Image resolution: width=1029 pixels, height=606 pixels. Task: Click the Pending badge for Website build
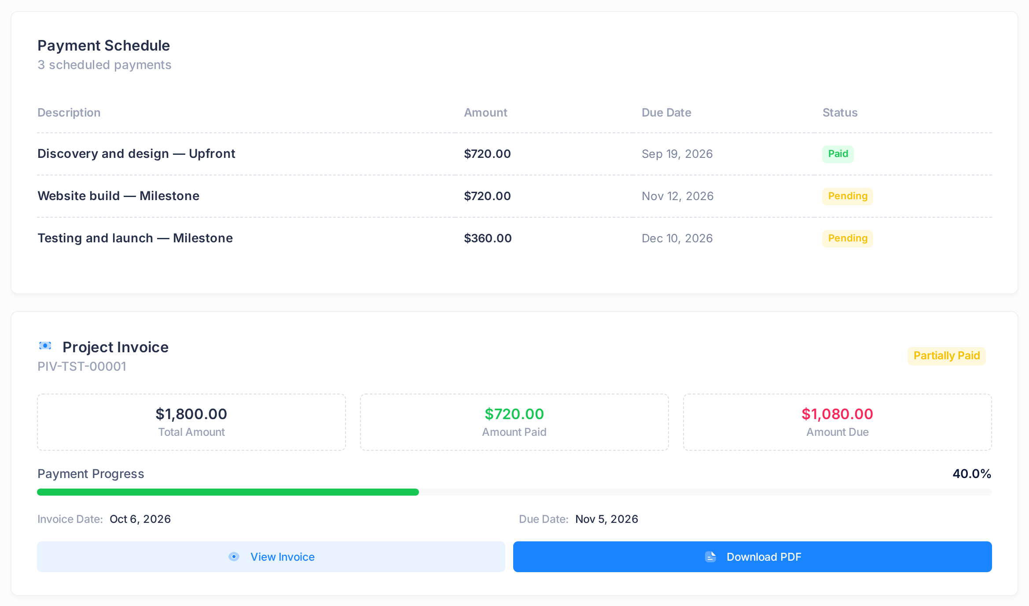coord(848,196)
